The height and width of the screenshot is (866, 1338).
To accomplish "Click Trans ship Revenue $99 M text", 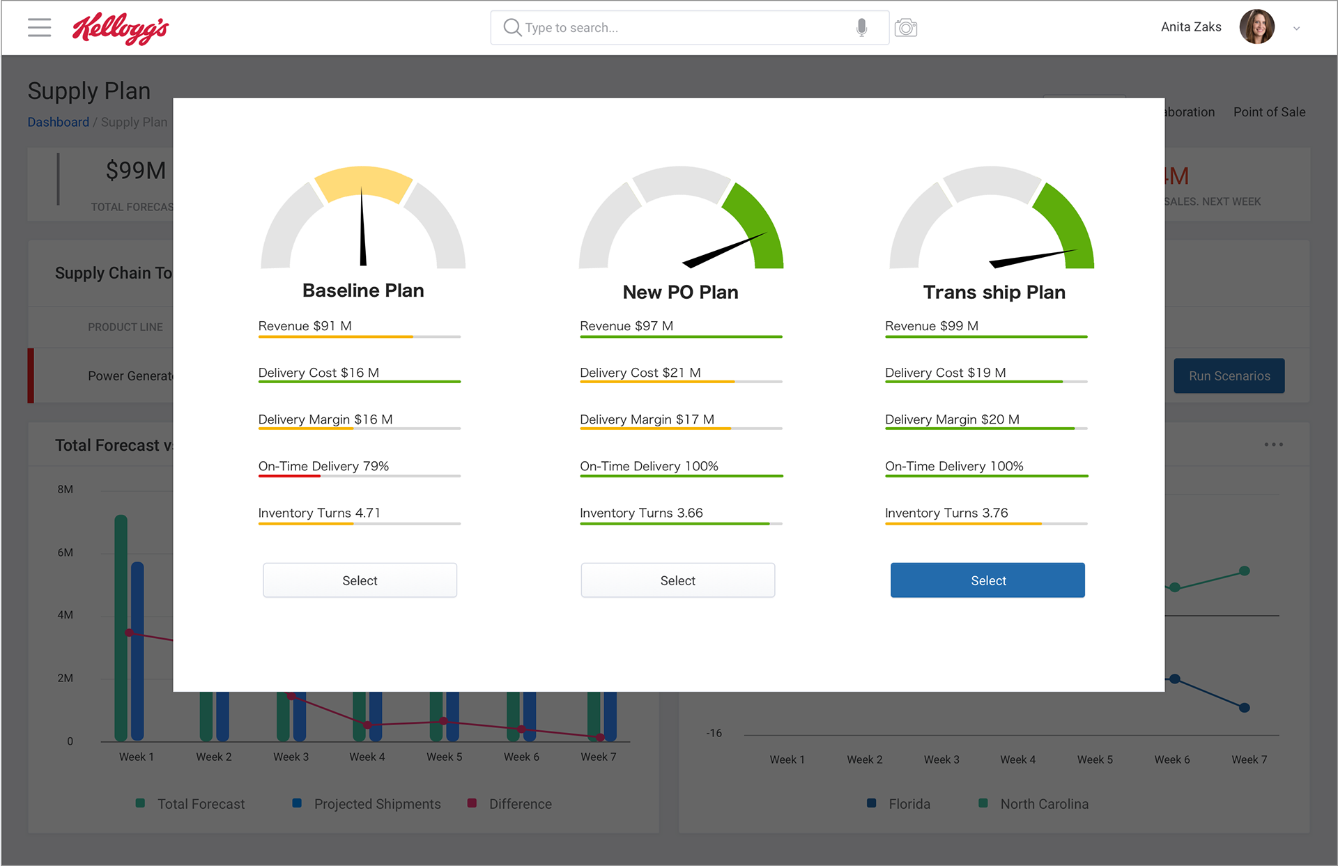I will 932,326.
